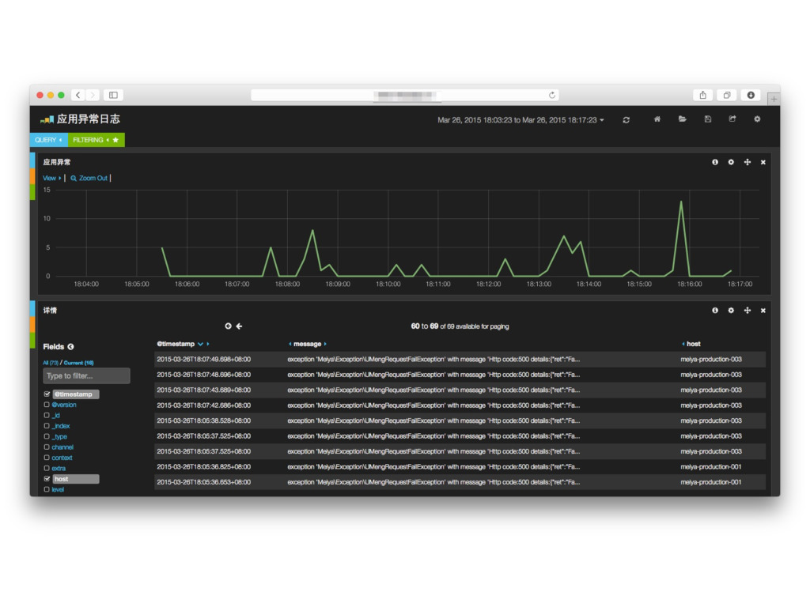Open the Safari downloads button

click(x=751, y=95)
